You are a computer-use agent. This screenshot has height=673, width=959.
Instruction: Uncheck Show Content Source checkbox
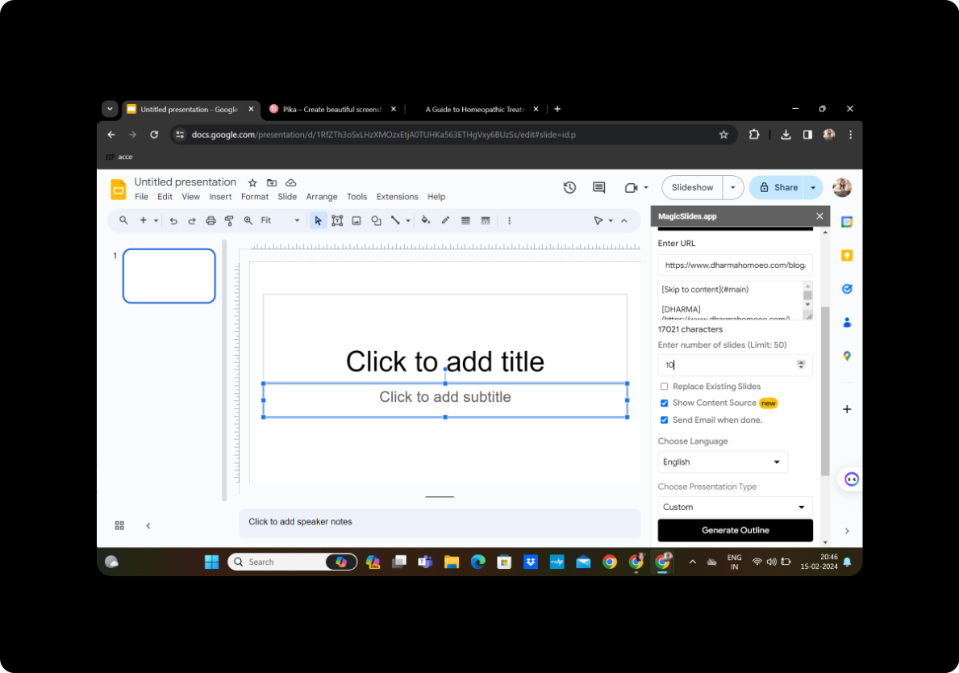(665, 403)
